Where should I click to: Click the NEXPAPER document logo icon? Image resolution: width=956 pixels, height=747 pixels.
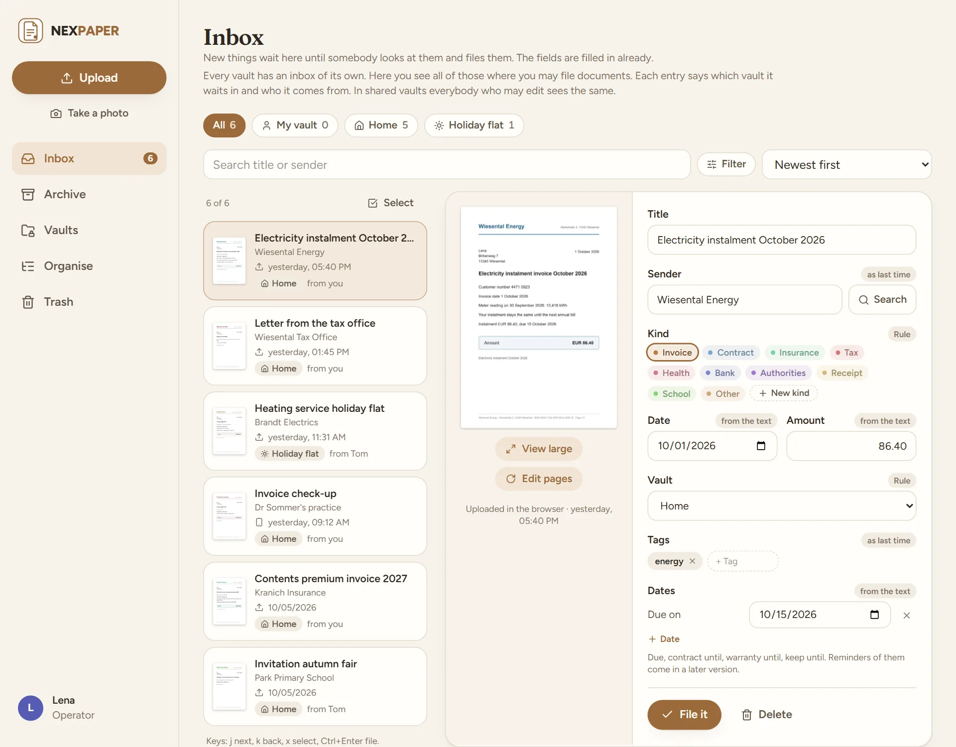click(30, 31)
